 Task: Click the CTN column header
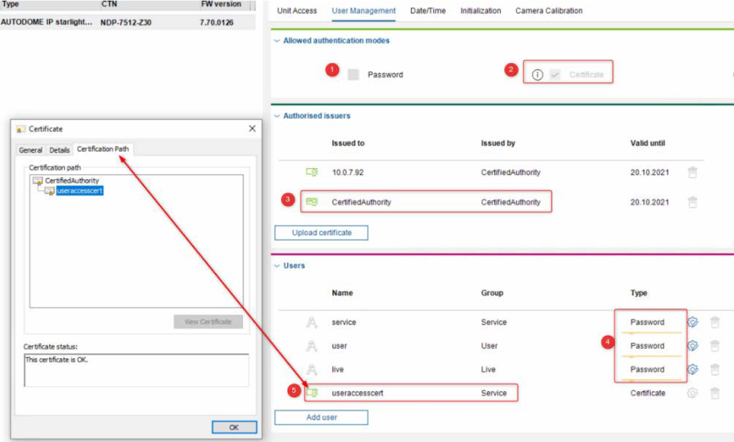tap(109, 4)
